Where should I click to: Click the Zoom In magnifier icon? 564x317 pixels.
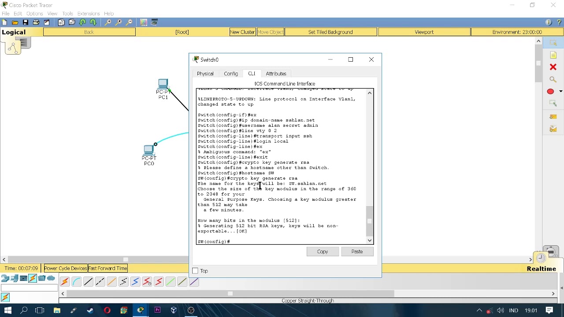pos(108,22)
